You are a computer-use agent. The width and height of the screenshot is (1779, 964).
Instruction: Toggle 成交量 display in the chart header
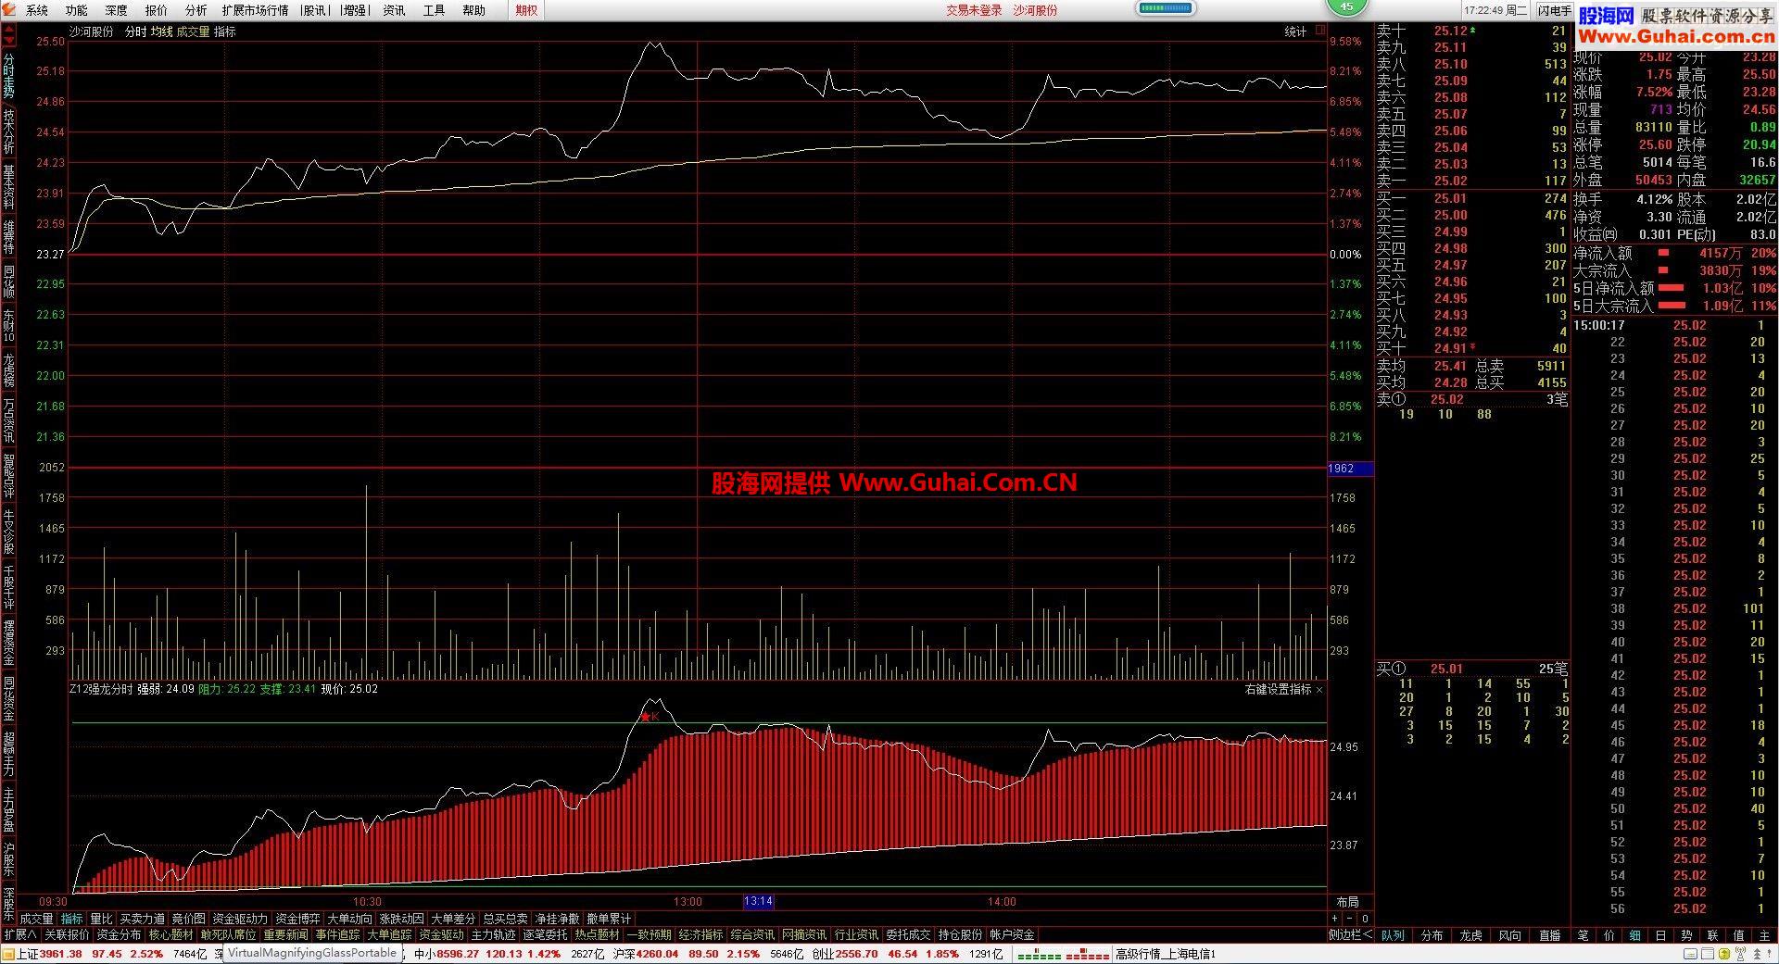[193, 31]
